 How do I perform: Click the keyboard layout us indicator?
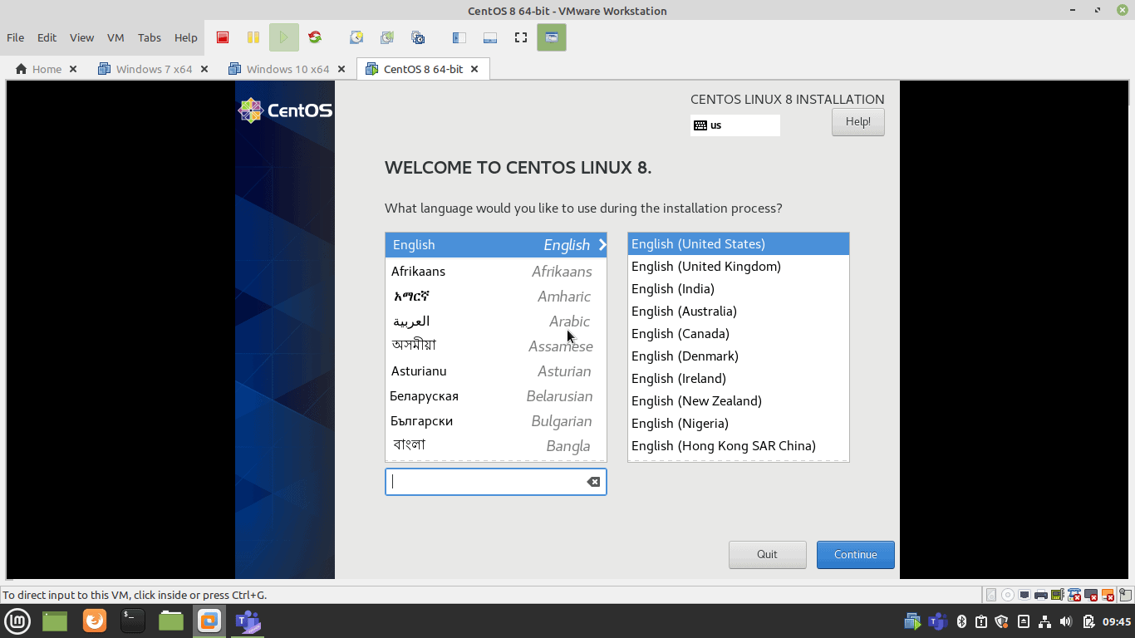[x=735, y=125]
